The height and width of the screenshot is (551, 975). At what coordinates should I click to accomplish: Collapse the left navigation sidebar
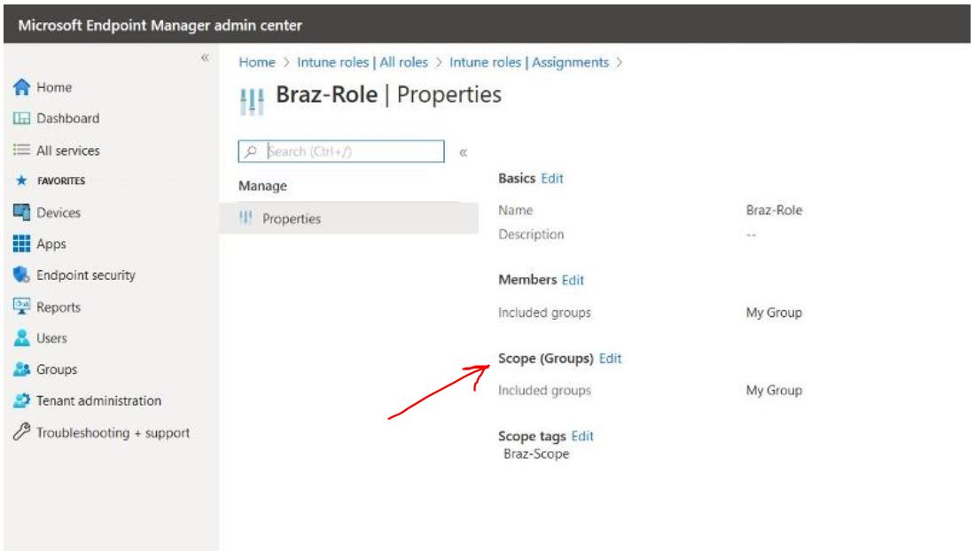205,58
